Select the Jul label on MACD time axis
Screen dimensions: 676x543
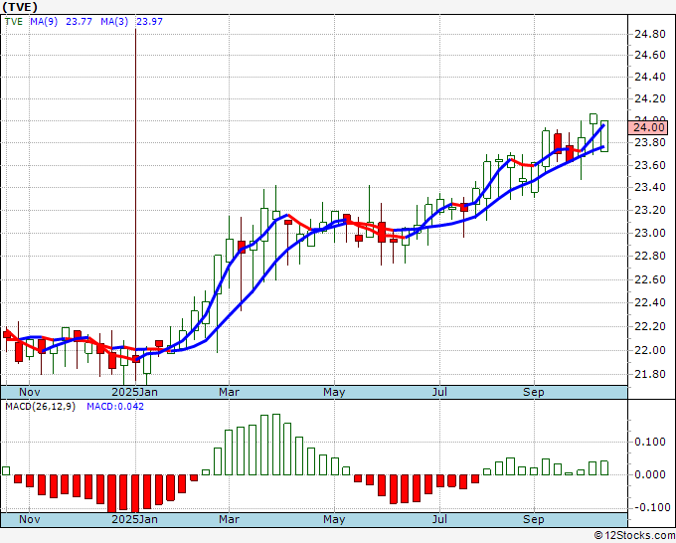tap(438, 519)
